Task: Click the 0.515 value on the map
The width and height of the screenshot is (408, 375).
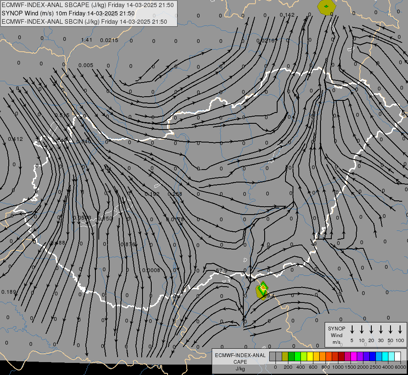Action: [x=62, y=115]
